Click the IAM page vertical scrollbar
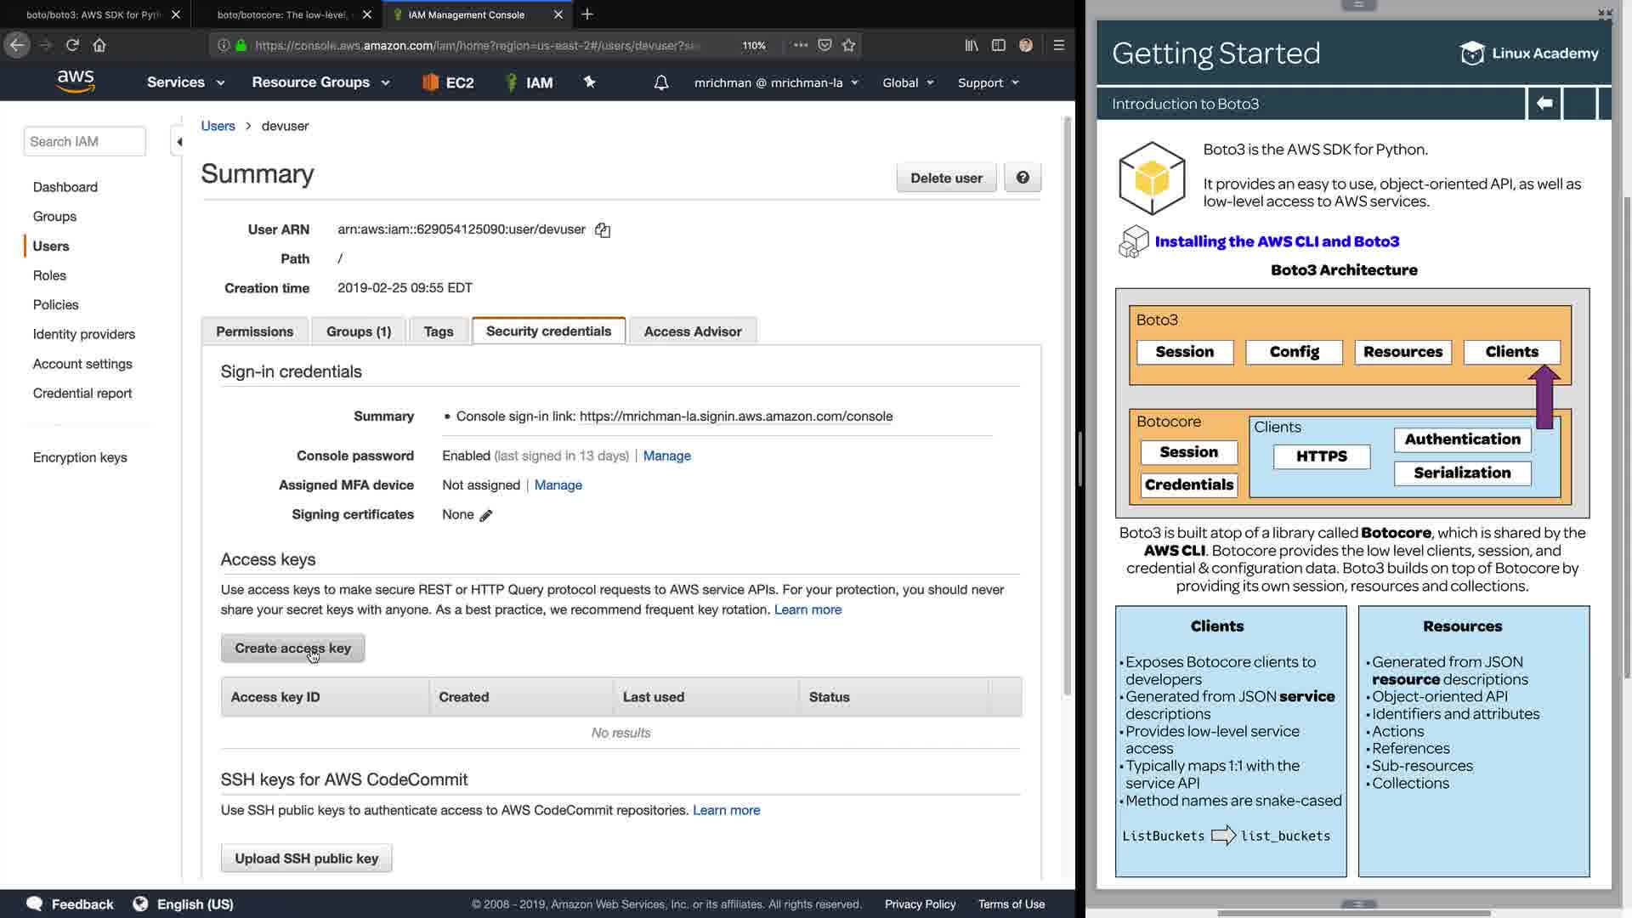The image size is (1632, 918). pyautogui.click(x=1068, y=408)
